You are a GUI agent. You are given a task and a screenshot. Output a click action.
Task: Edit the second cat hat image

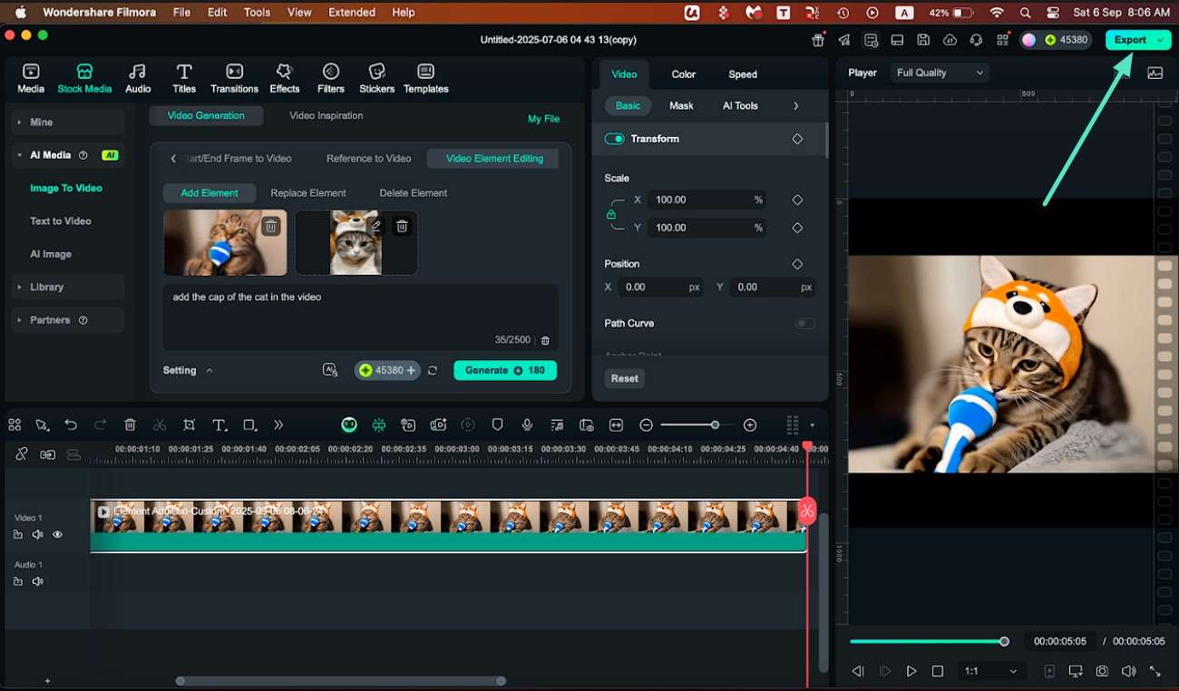click(x=376, y=226)
